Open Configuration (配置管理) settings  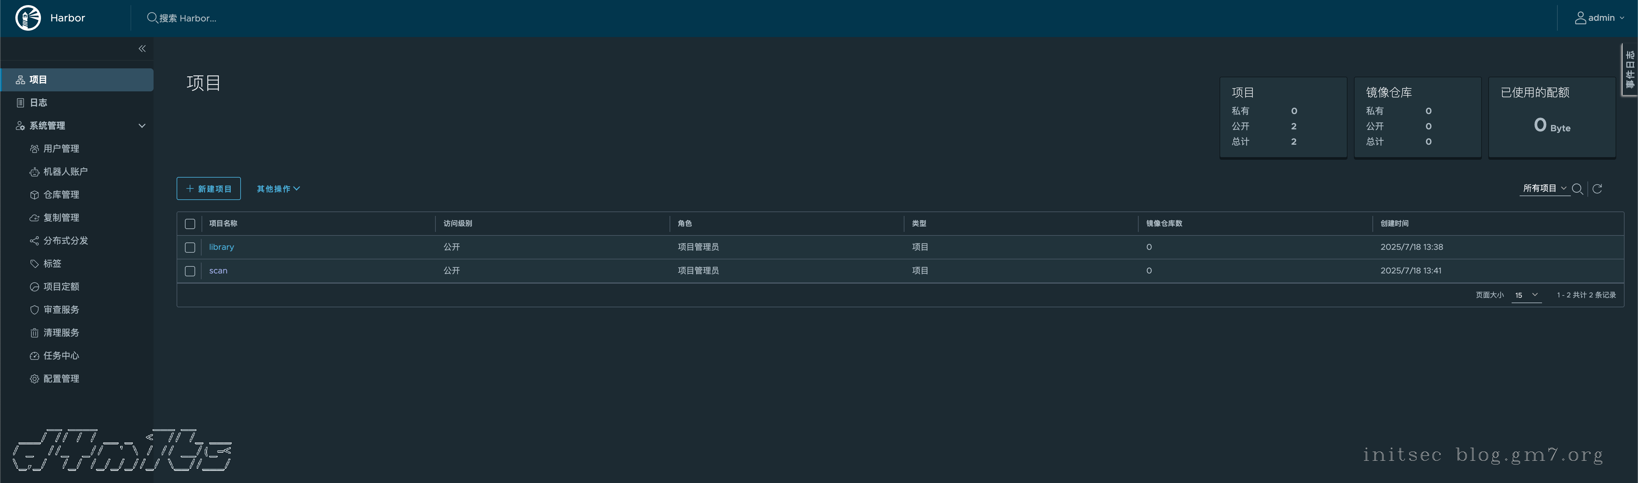[x=61, y=379]
